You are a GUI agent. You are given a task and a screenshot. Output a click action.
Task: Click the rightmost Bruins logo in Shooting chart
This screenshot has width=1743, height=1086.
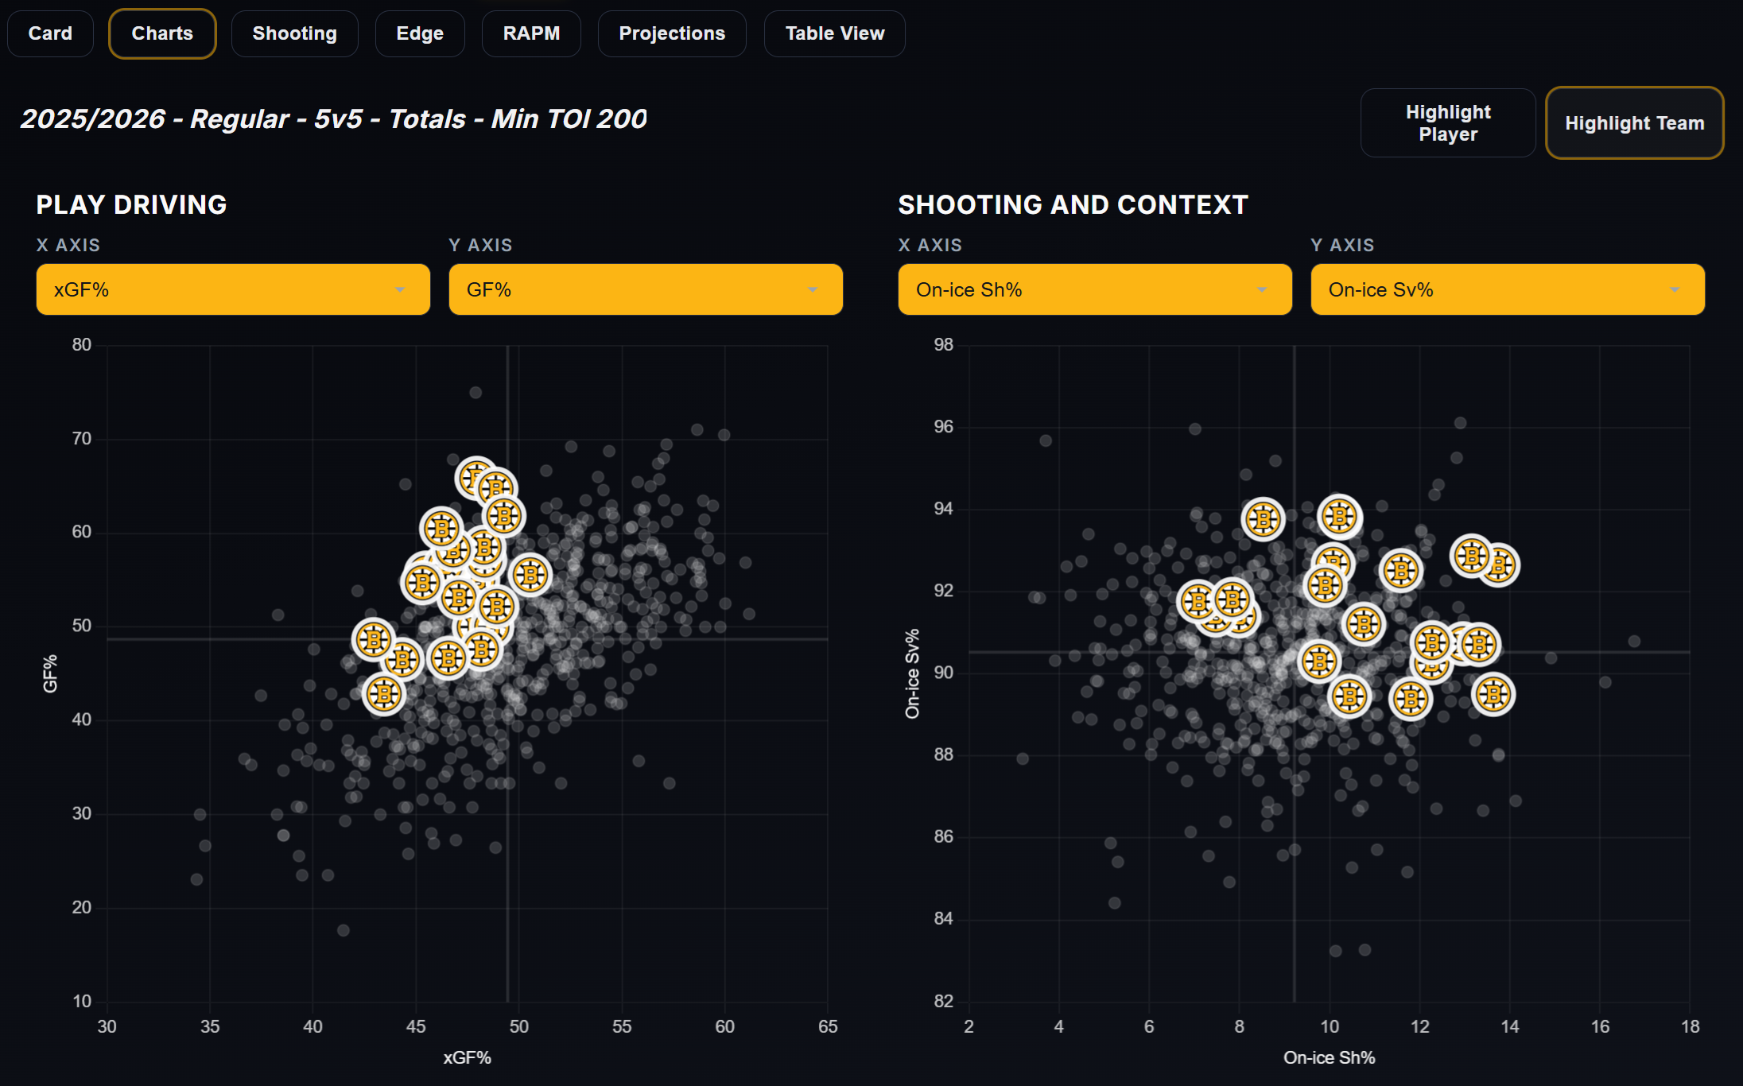(1500, 565)
